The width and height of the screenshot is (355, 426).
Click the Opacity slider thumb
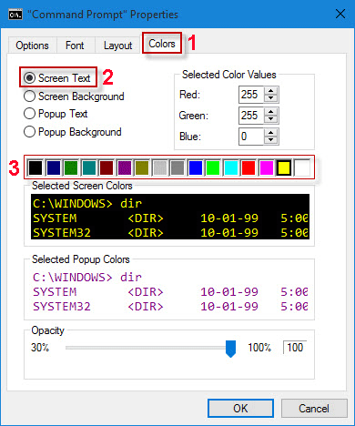tap(230, 349)
